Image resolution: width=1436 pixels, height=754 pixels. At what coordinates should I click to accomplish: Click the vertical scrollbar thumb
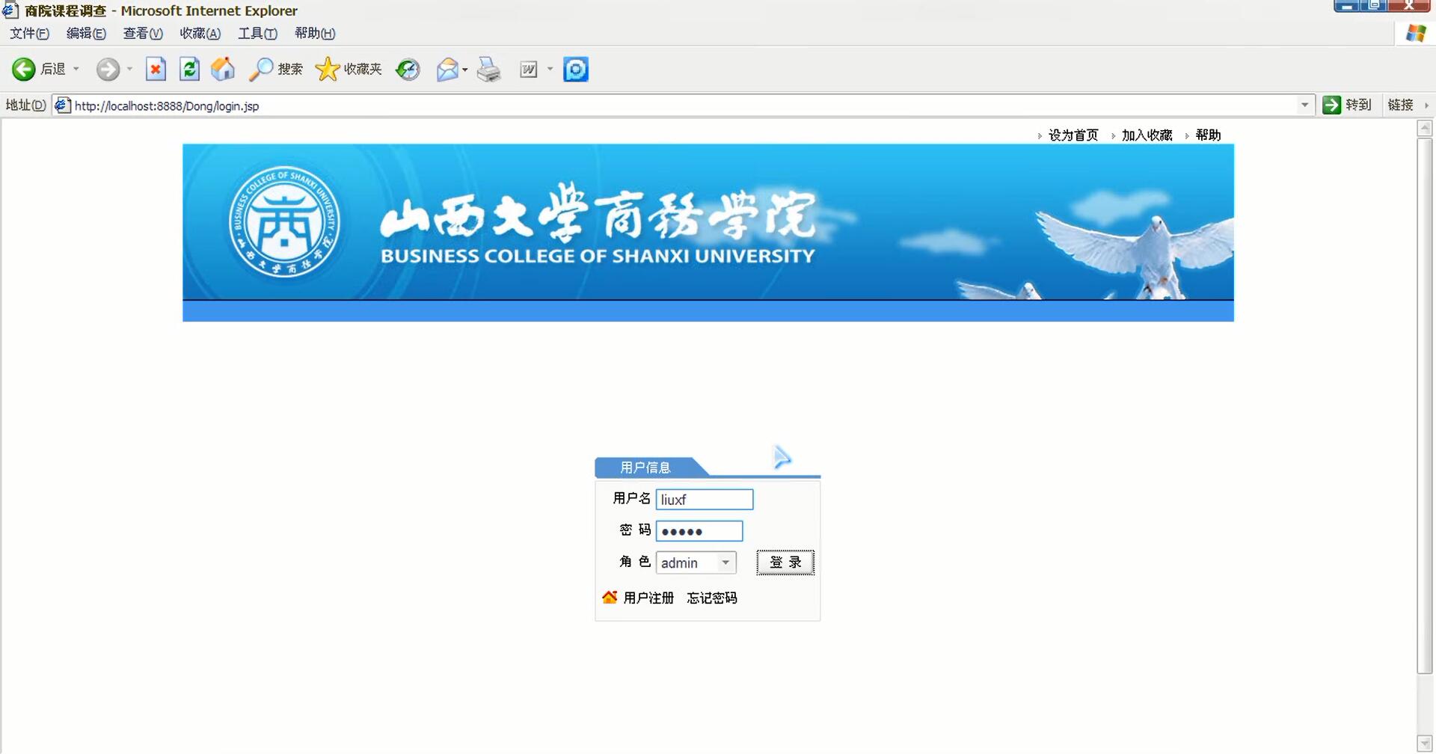tap(1425, 405)
